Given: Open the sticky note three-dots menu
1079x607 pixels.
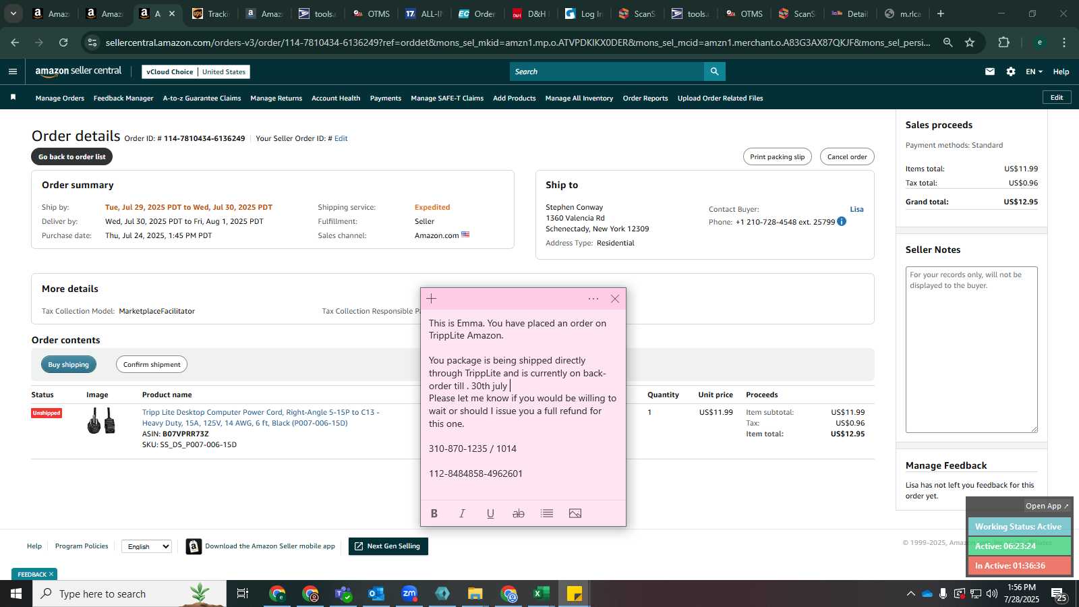Looking at the screenshot, I should pyautogui.click(x=593, y=299).
